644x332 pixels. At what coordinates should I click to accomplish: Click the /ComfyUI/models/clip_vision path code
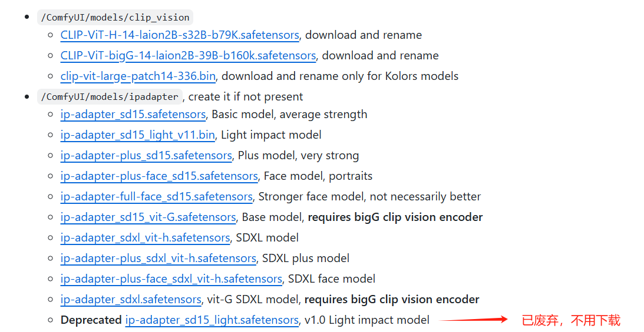click(115, 18)
